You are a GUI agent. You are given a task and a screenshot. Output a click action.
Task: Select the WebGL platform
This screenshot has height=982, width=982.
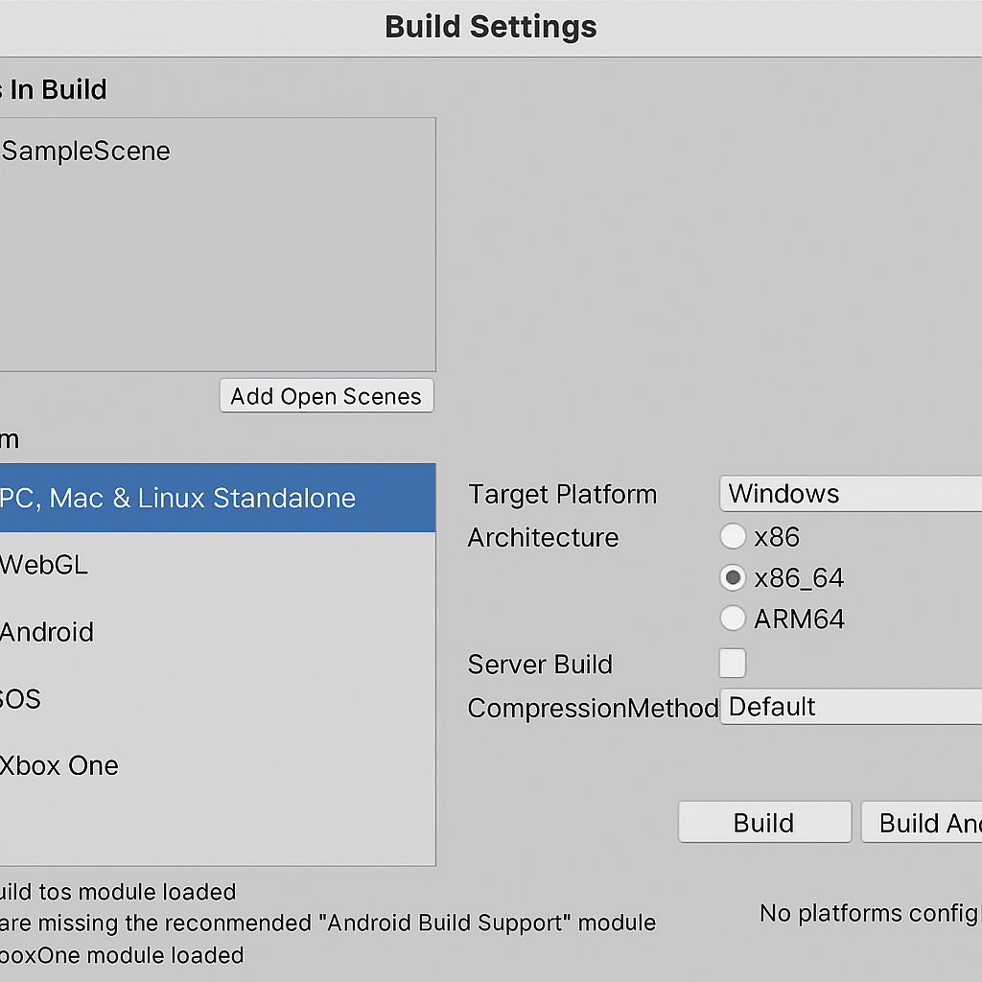coord(44,565)
